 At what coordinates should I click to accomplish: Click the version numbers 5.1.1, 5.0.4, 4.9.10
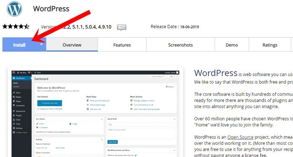92,27
